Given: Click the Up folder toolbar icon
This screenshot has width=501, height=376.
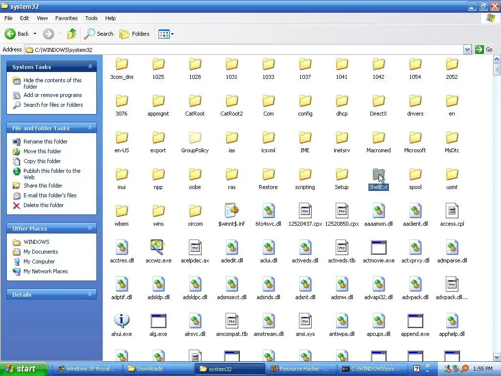Looking at the screenshot, I should (71, 34).
